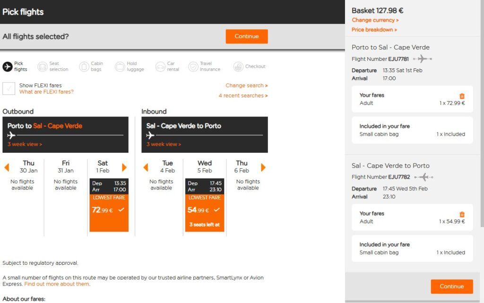Go to the Hold luggage step icon

click(120, 66)
